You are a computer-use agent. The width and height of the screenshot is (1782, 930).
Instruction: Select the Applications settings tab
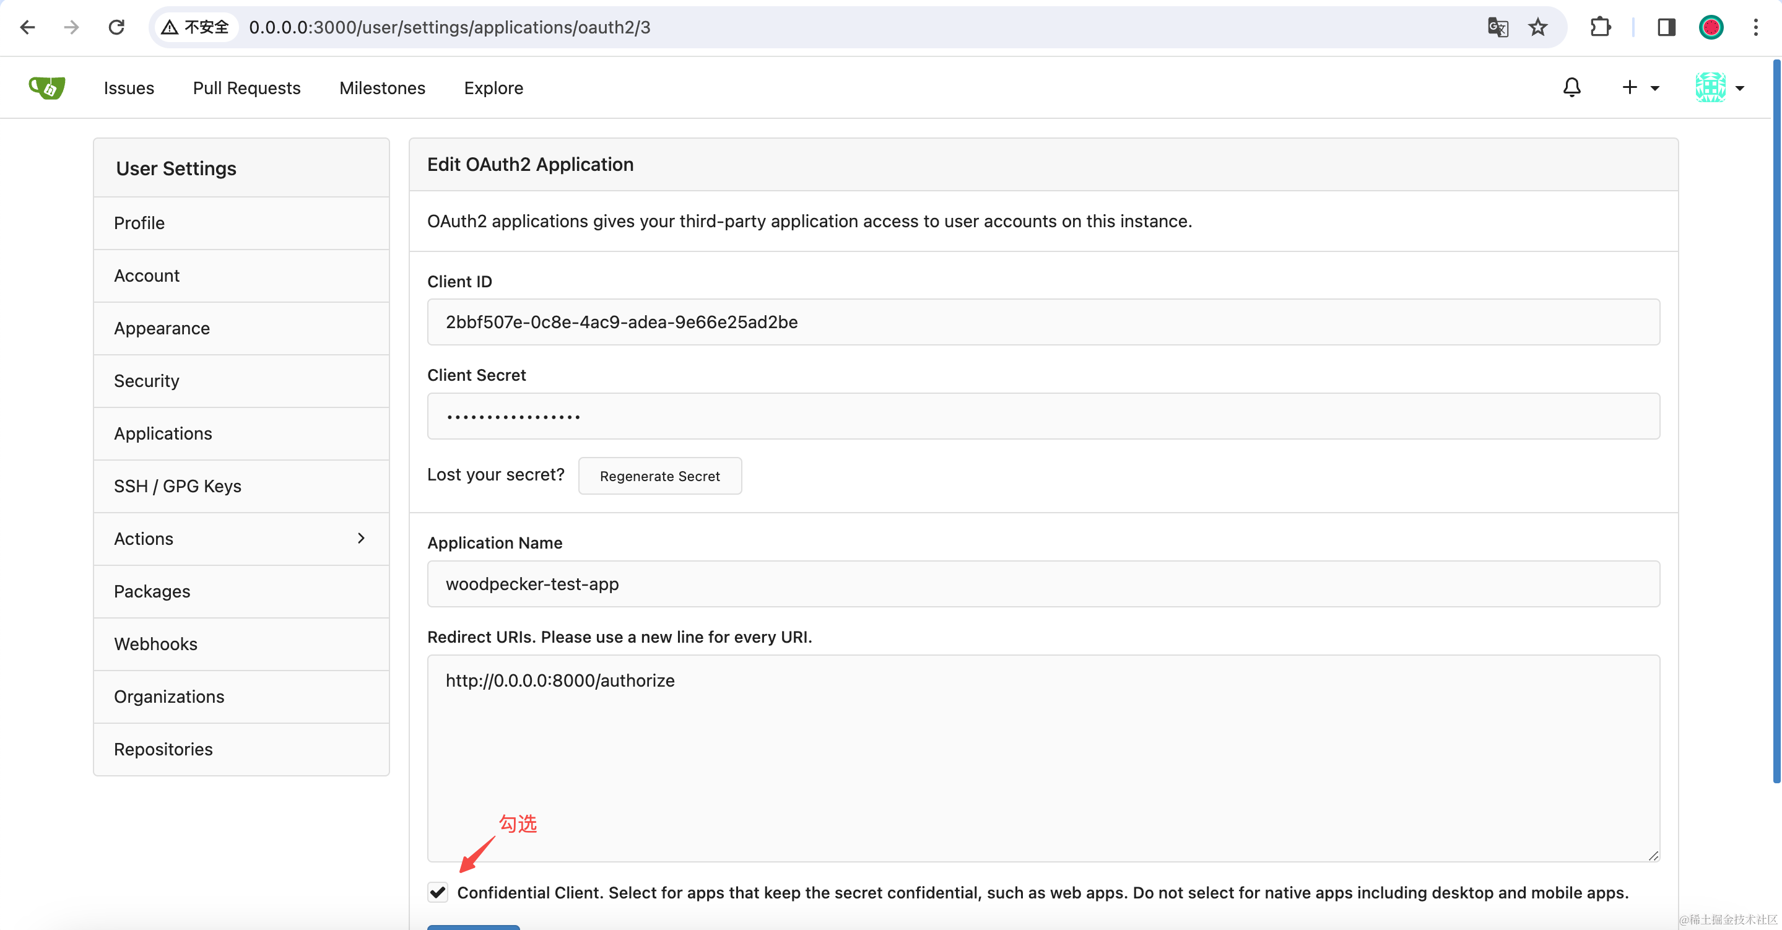(x=163, y=433)
